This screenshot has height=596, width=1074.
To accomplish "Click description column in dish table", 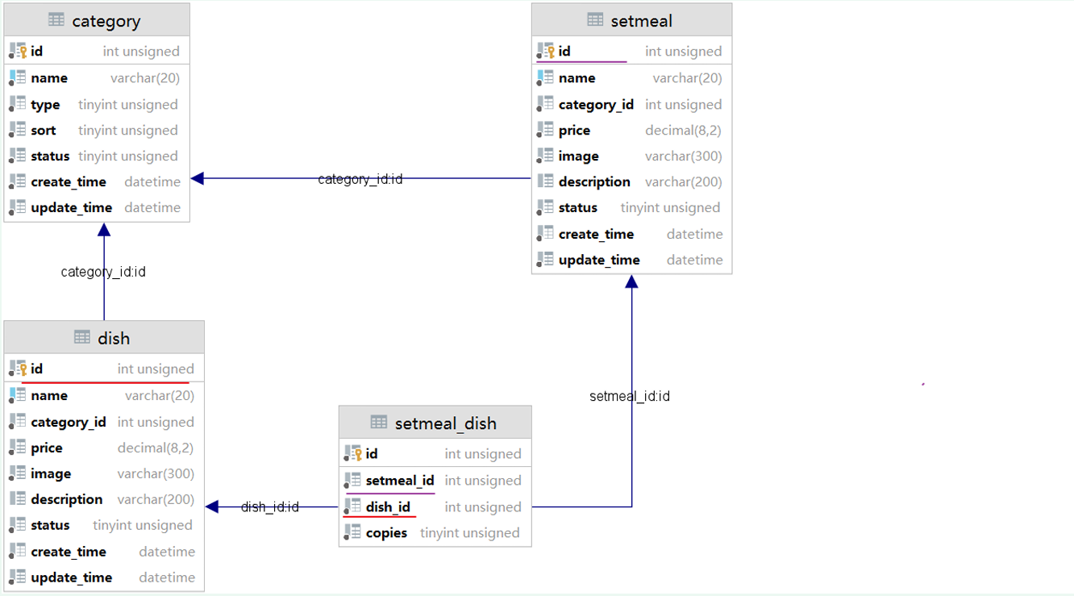I will coord(67,499).
